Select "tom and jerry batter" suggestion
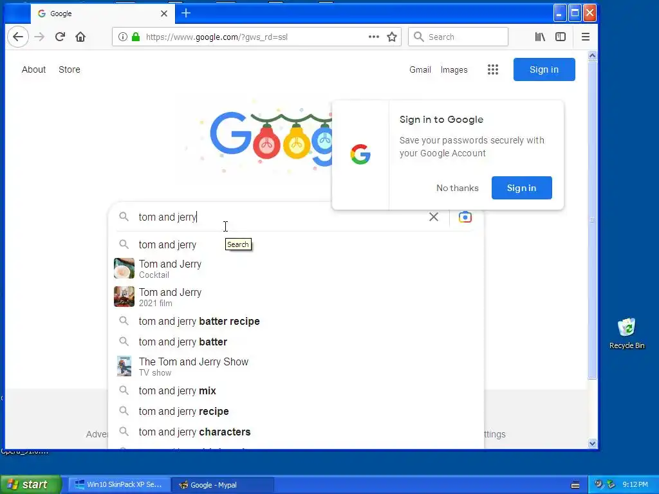This screenshot has height=494, width=659. click(296, 342)
